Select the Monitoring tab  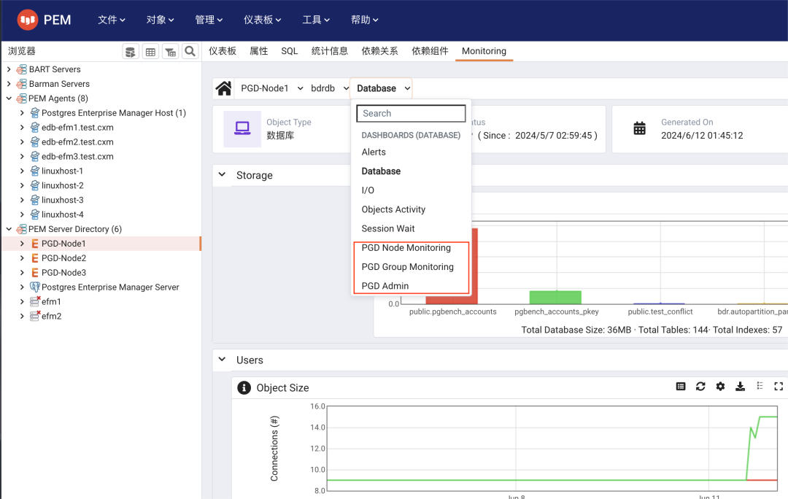click(484, 51)
